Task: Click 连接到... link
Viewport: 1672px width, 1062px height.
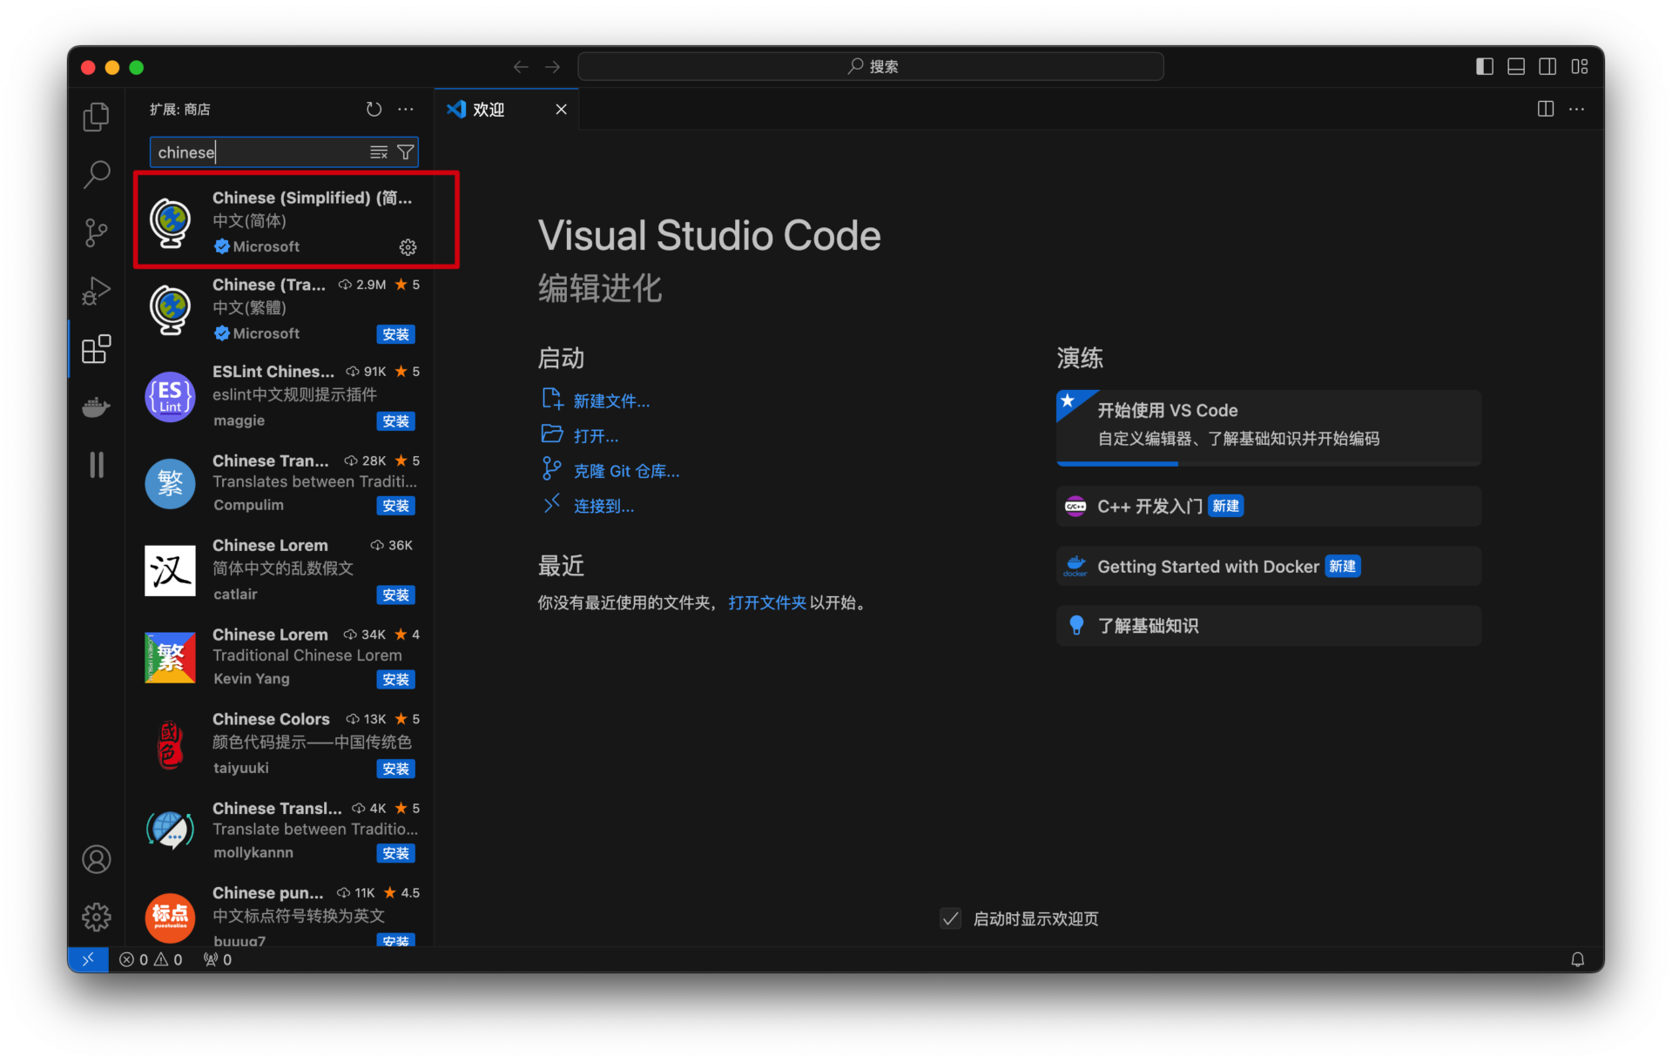Action: (x=603, y=506)
